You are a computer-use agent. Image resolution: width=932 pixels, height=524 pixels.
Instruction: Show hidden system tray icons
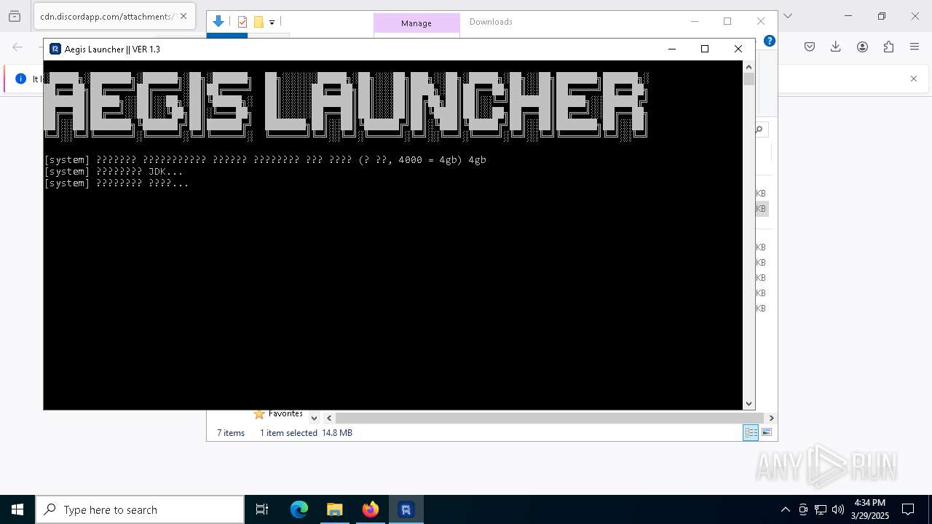click(785, 509)
